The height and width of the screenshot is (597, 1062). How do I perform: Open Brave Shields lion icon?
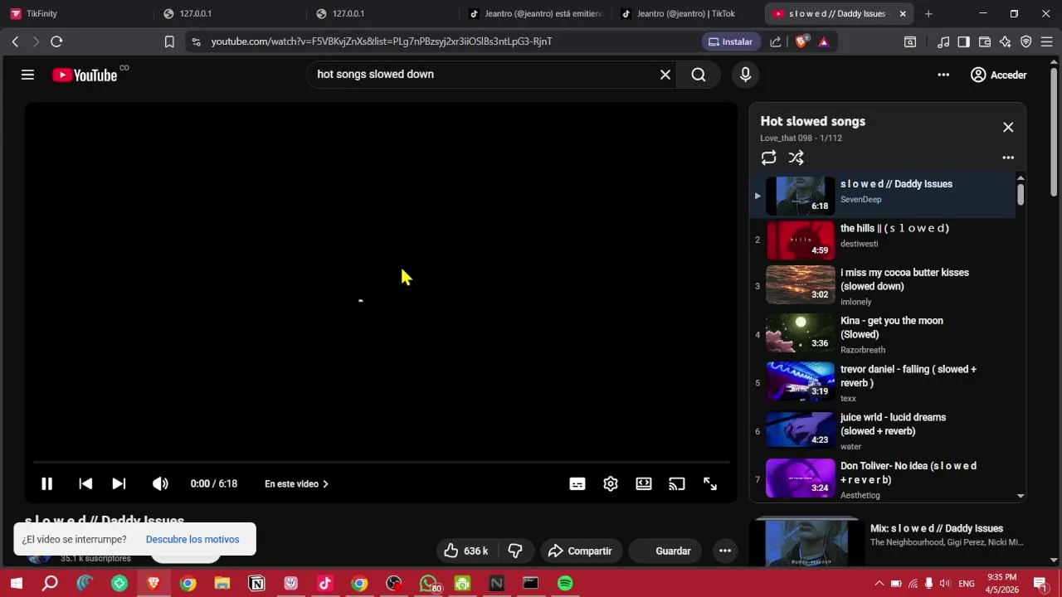pos(801,41)
